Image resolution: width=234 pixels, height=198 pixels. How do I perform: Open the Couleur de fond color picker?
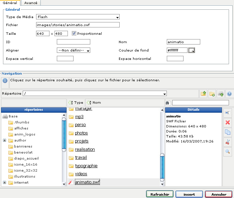point(192,51)
